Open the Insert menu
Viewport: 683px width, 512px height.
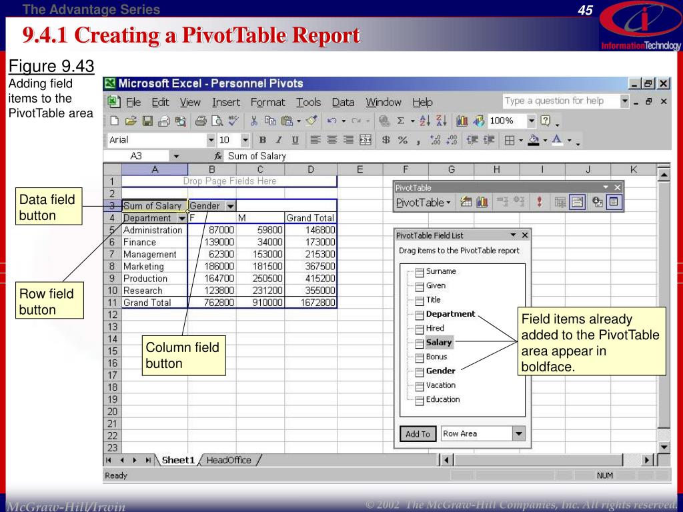(x=226, y=102)
